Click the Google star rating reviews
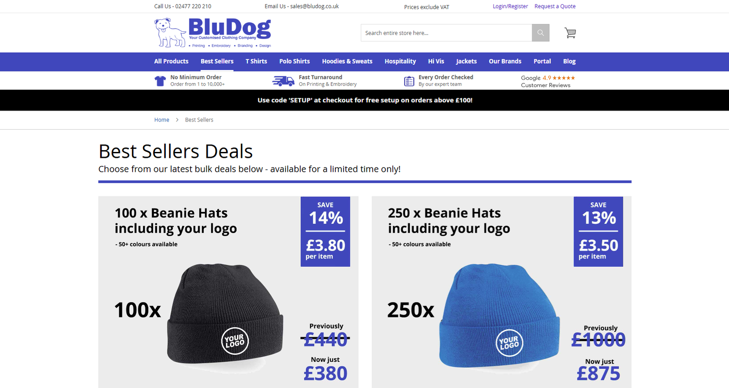 pos(548,81)
